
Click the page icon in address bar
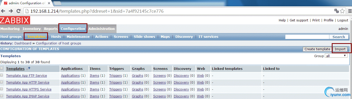coord(27,11)
